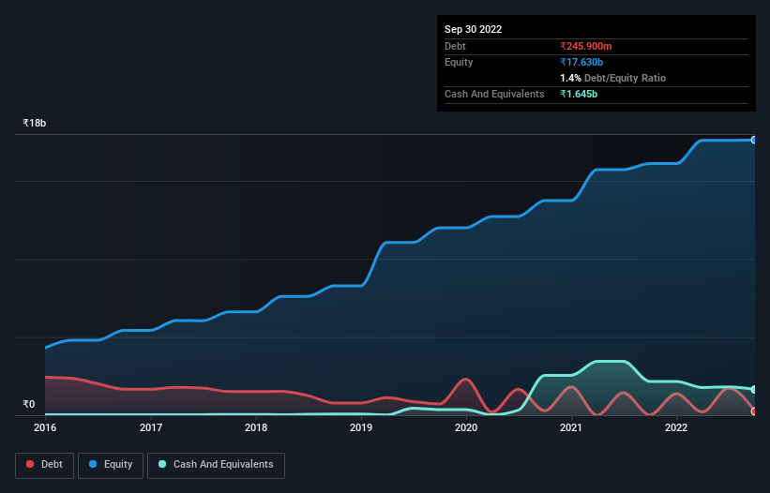Click the 2022 x-axis label

pos(676,427)
